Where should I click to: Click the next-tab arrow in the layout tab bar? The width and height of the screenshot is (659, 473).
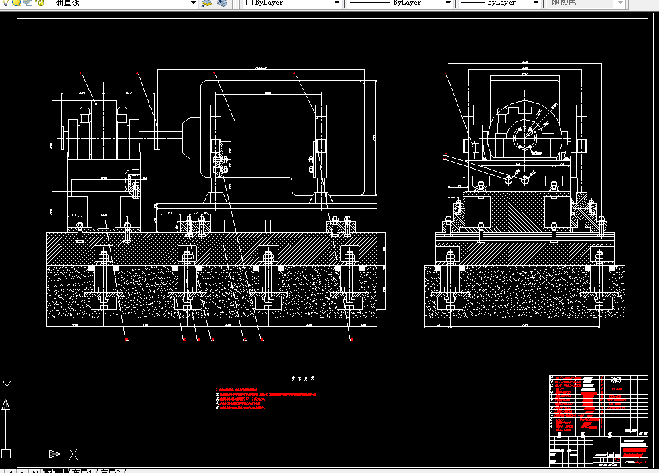pos(22,471)
